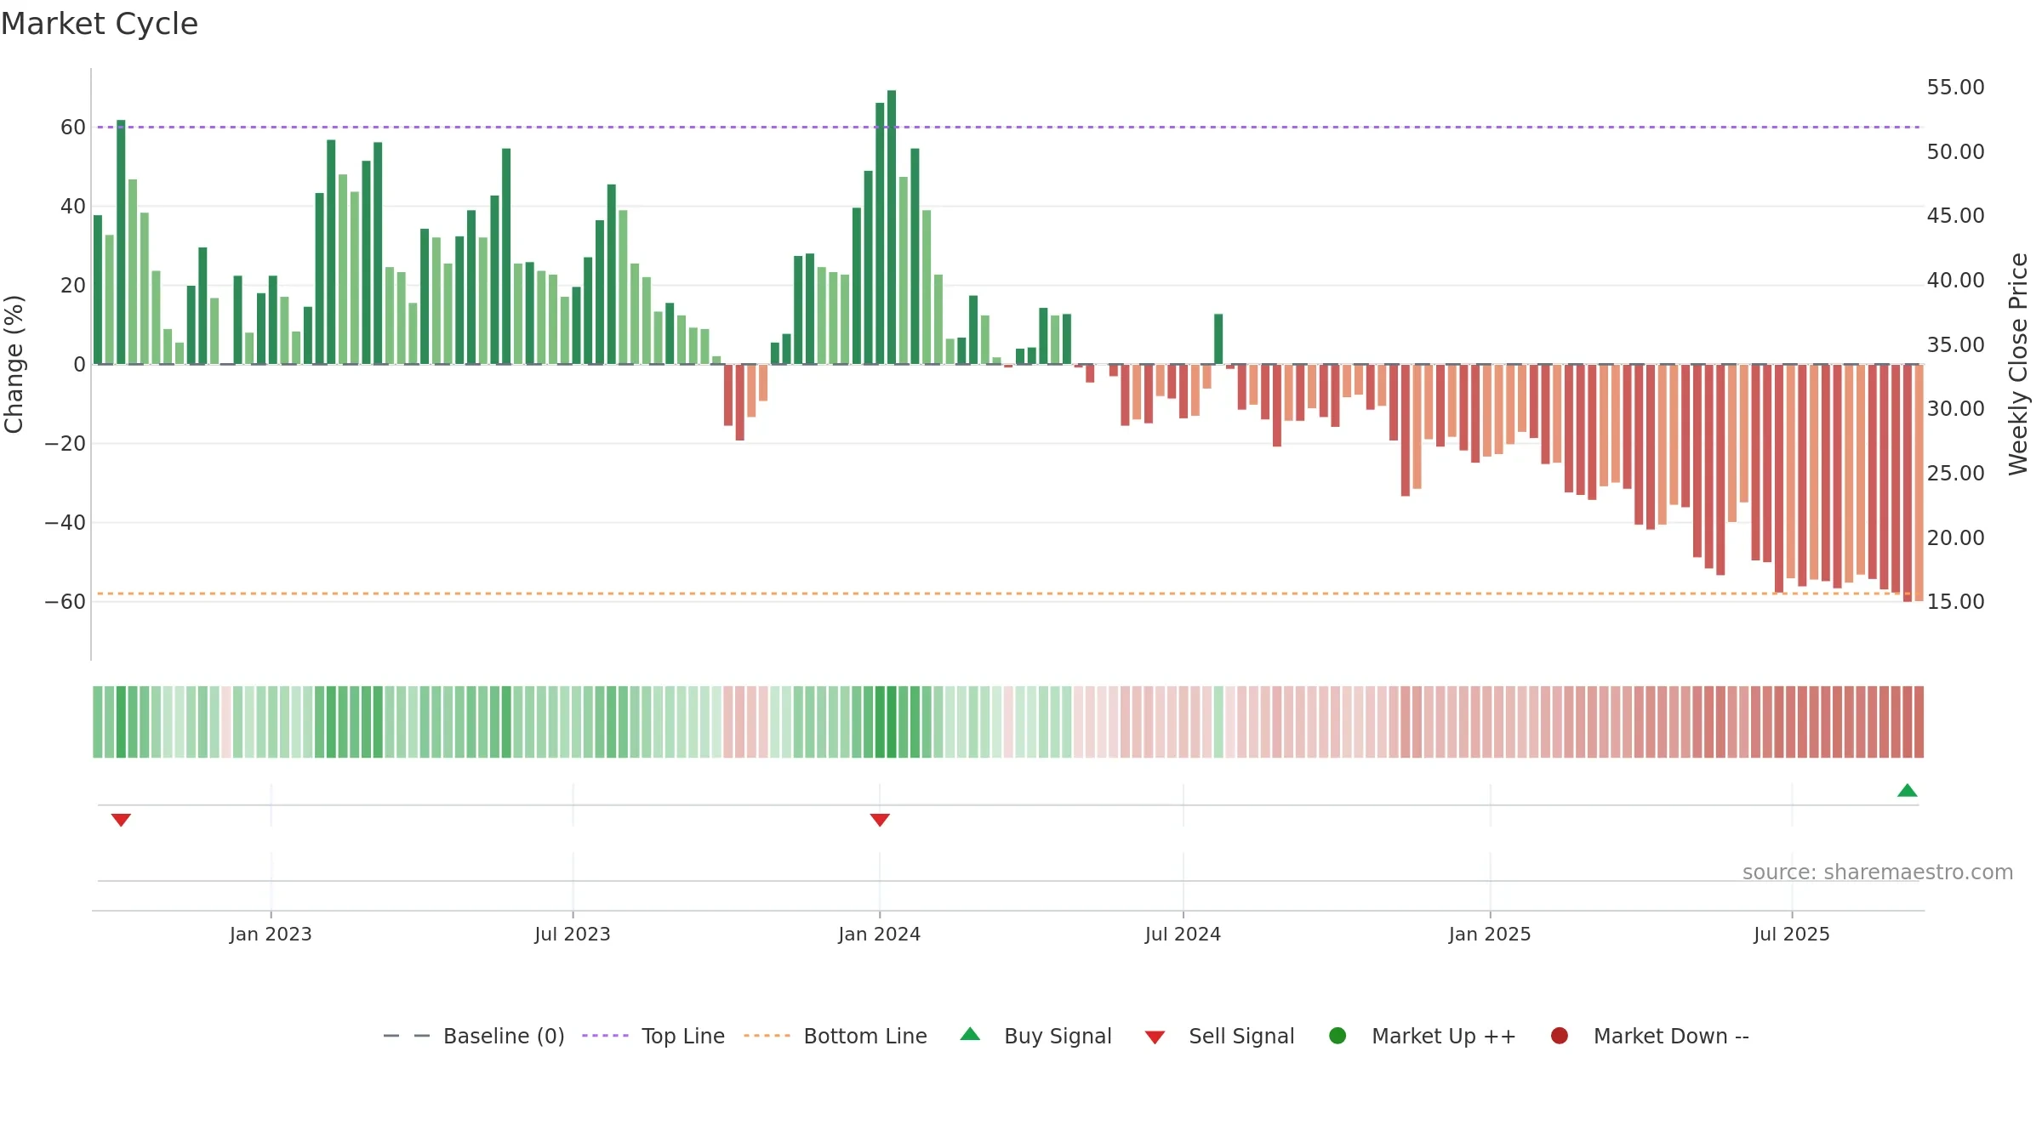Toggle Baseline (0) legend label
2042x1148 pixels.
click(x=504, y=1037)
